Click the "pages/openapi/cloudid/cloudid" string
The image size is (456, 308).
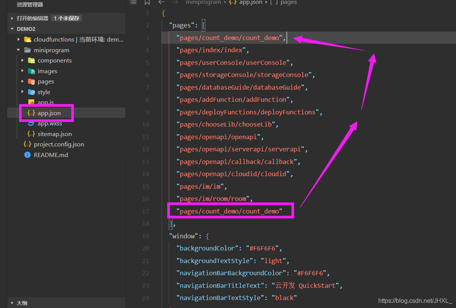coord(233,174)
